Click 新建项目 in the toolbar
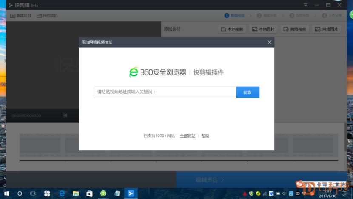The height and width of the screenshot is (199, 353). click(20, 16)
